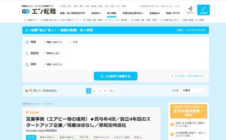The width and height of the screenshot is (226, 140).
Task: Expand さらに詳しい条件を指定する options
Action: tap(188, 76)
